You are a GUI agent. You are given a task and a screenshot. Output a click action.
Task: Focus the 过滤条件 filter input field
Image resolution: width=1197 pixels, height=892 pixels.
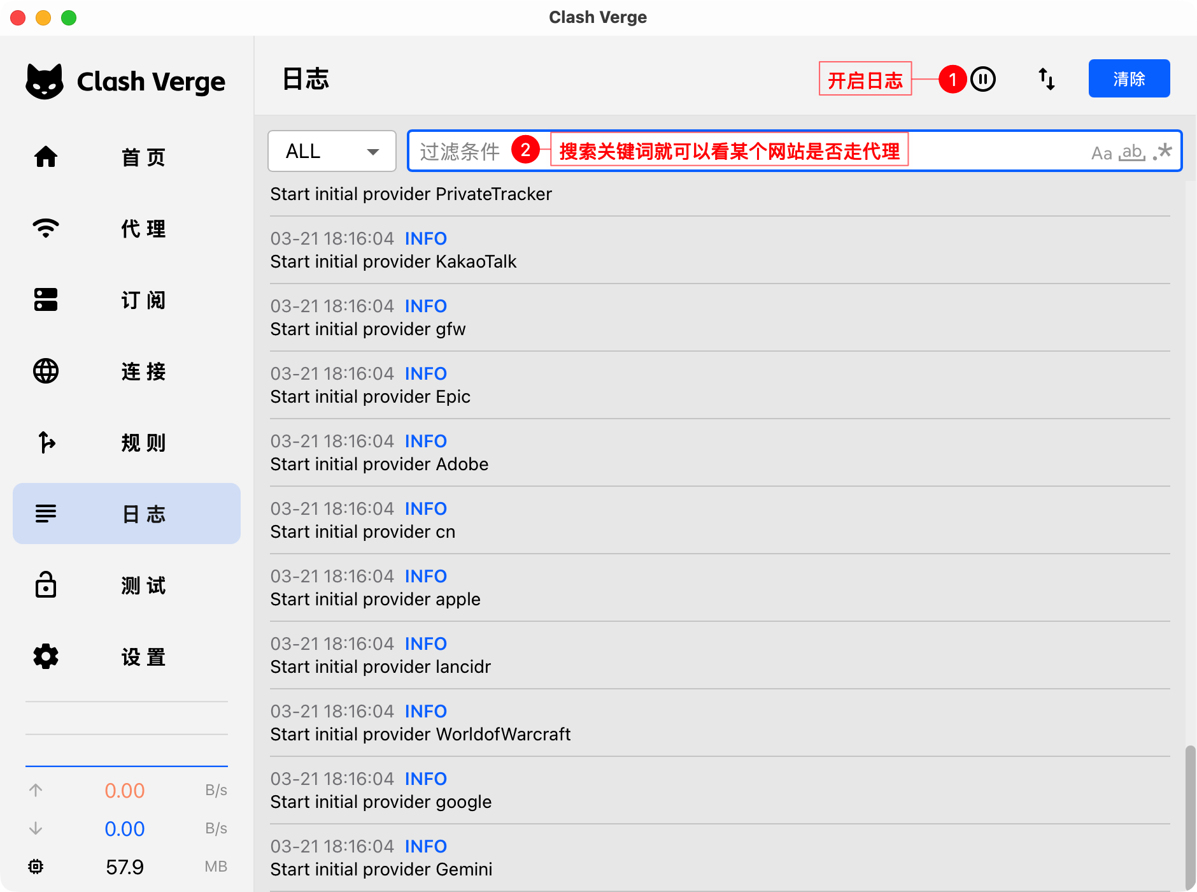(795, 151)
